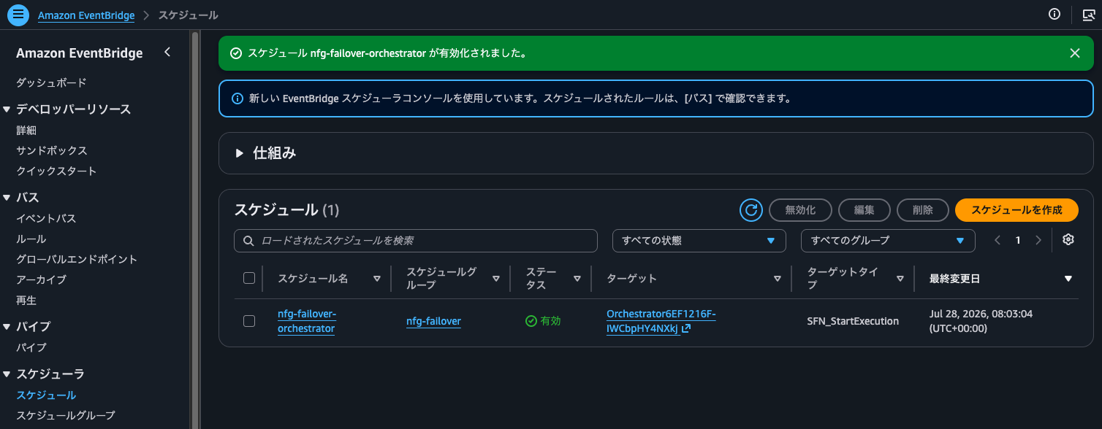Dismiss the green success notification
The image size is (1102, 429).
click(x=1075, y=53)
